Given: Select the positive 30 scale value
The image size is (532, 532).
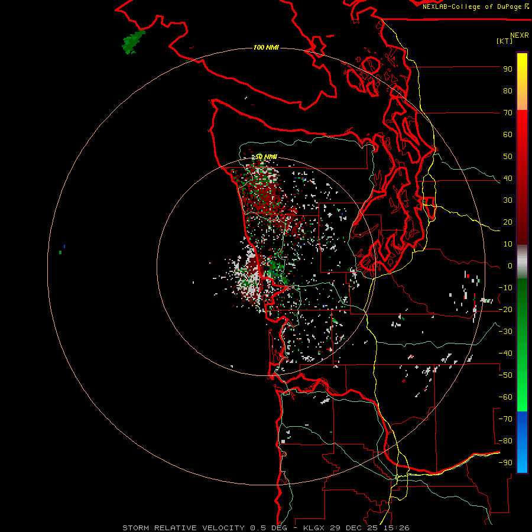Looking at the screenshot, I should tap(508, 200).
